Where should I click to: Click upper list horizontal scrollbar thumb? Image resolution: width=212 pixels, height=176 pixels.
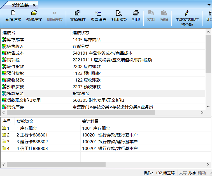81,113
